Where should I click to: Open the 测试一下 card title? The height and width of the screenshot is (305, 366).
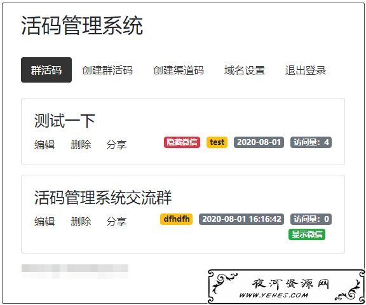65,121
